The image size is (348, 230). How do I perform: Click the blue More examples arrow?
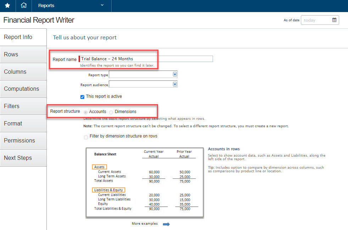(x=166, y=224)
